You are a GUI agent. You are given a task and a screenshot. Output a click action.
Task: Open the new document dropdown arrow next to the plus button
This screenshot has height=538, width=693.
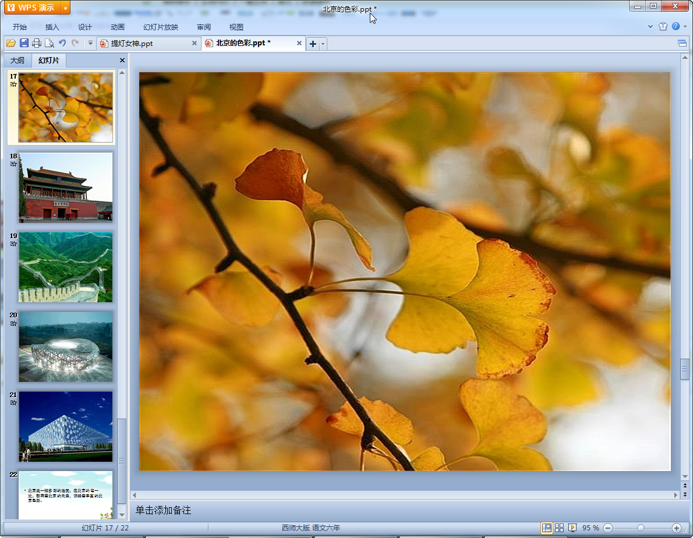point(323,44)
